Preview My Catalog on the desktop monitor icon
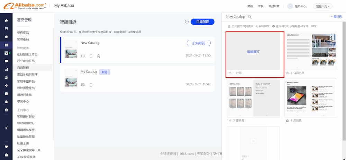This screenshot has height=160, width=346. [83, 85]
